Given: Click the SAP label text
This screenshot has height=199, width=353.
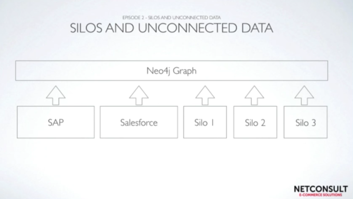Looking at the screenshot, I should [56, 123].
